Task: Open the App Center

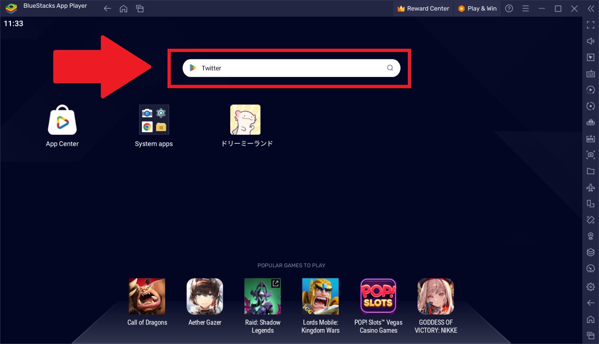Action: click(x=62, y=120)
